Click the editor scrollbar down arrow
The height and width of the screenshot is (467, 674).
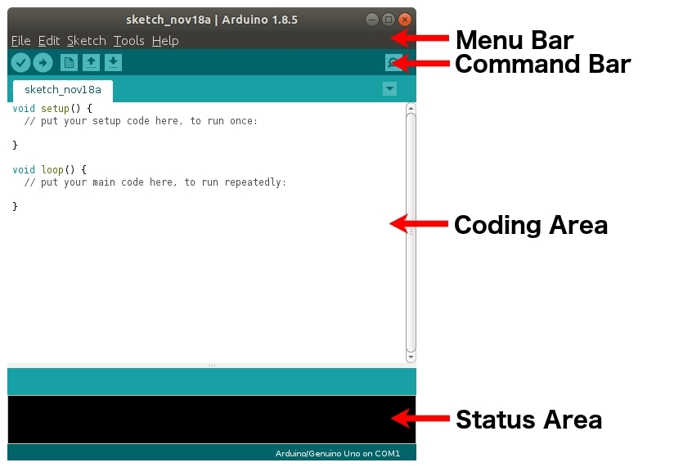pyautogui.click(x=411, y=357)
